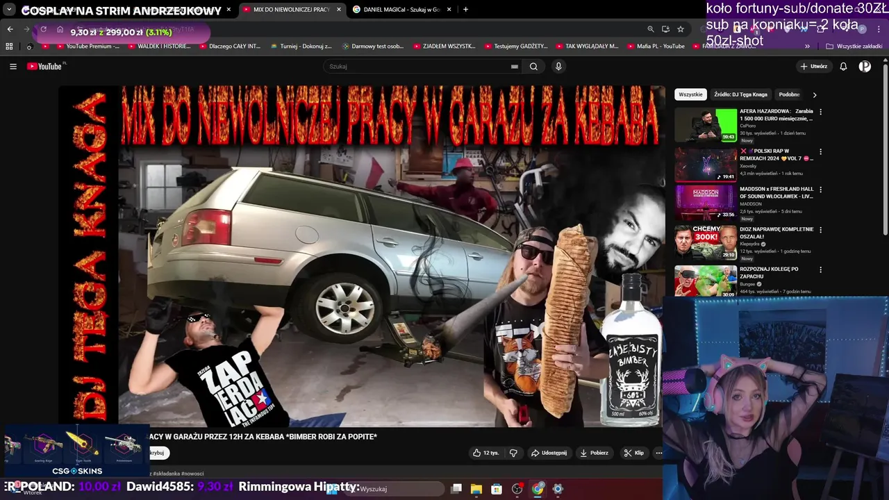Click the Pobierz download button
Screen dimensions: 889x500
point(594,453)
